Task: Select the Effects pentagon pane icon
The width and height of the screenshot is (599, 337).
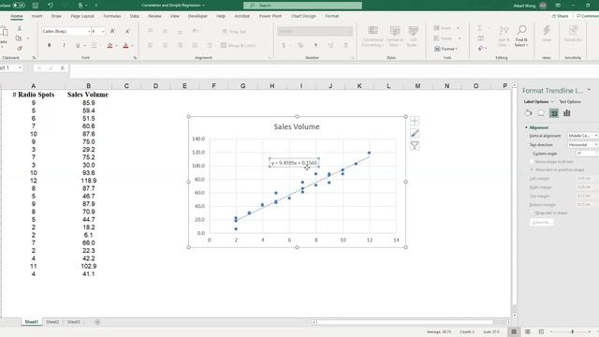Action: pos(541,113)
